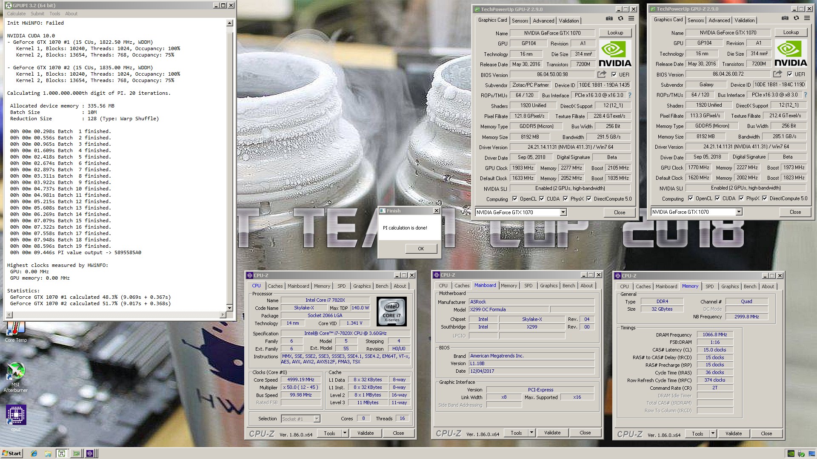The height and width of the screenshot is (459, 817).
Task: Open the Submit menu in GPUPI
Action: click(x=37, y=14)
